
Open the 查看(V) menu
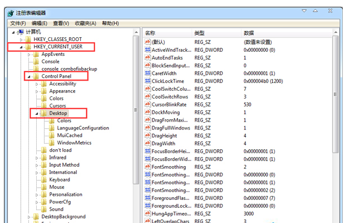[x=61, y=23]
